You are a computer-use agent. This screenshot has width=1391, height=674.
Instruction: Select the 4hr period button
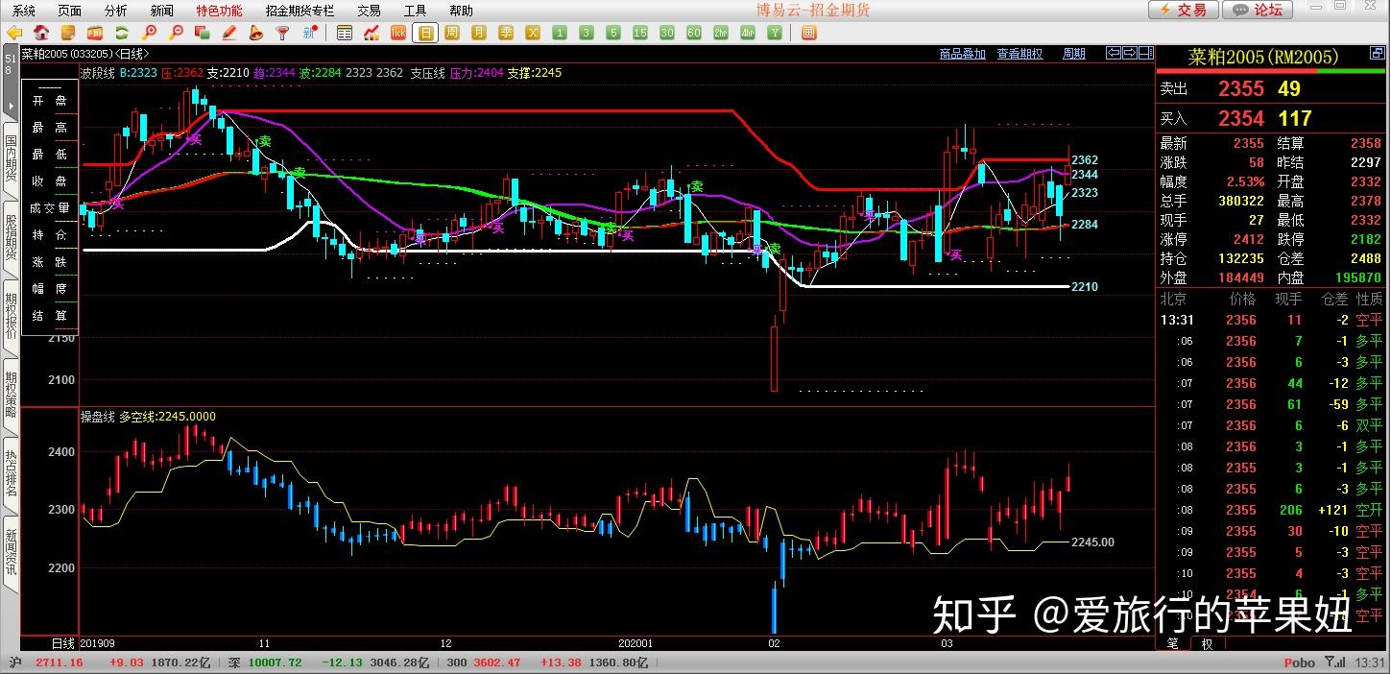[x=748, y=33]
